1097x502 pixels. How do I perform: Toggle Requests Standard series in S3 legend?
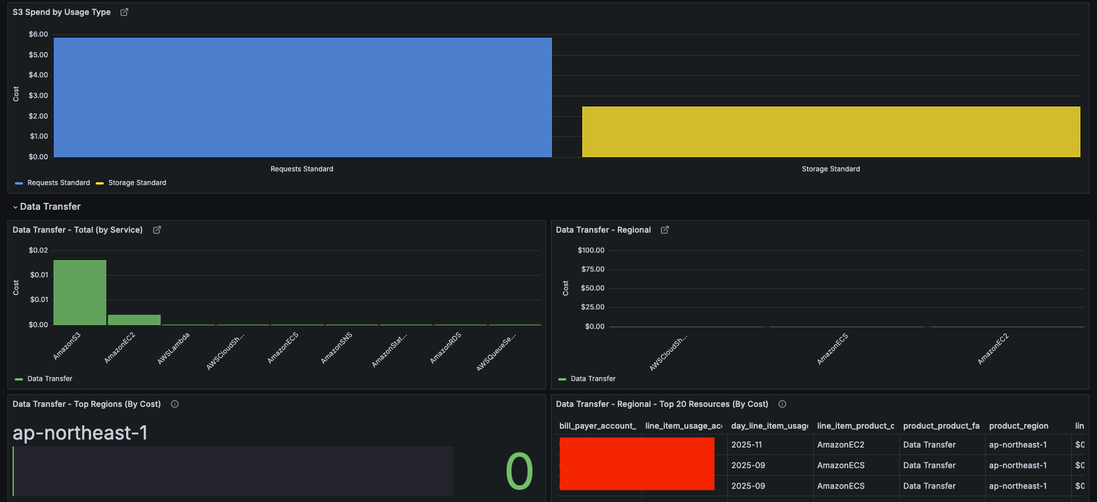(58, 183)
